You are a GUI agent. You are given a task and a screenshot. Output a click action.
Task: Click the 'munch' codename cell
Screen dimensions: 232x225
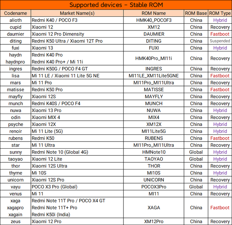[x=15, y=103]
